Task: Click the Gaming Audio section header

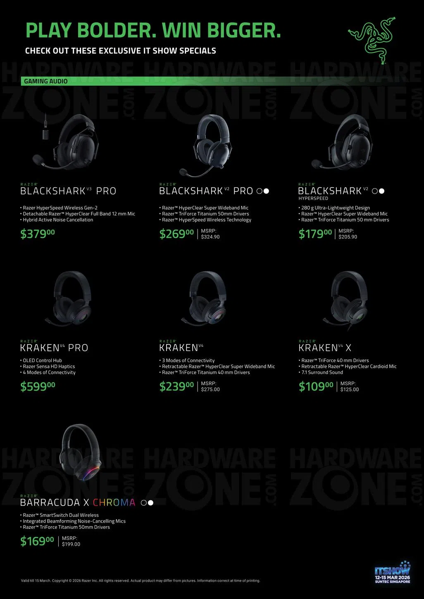Action: coord(46,81)
